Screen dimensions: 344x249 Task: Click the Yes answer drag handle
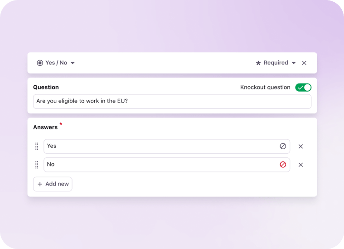37,146
